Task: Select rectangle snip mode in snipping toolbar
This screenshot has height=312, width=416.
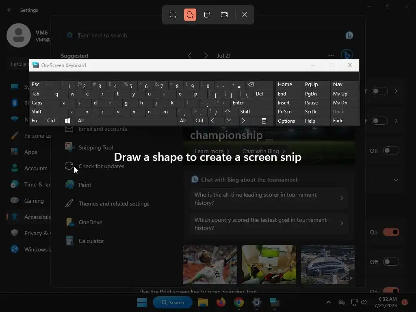Action: (x=173, y=15)
